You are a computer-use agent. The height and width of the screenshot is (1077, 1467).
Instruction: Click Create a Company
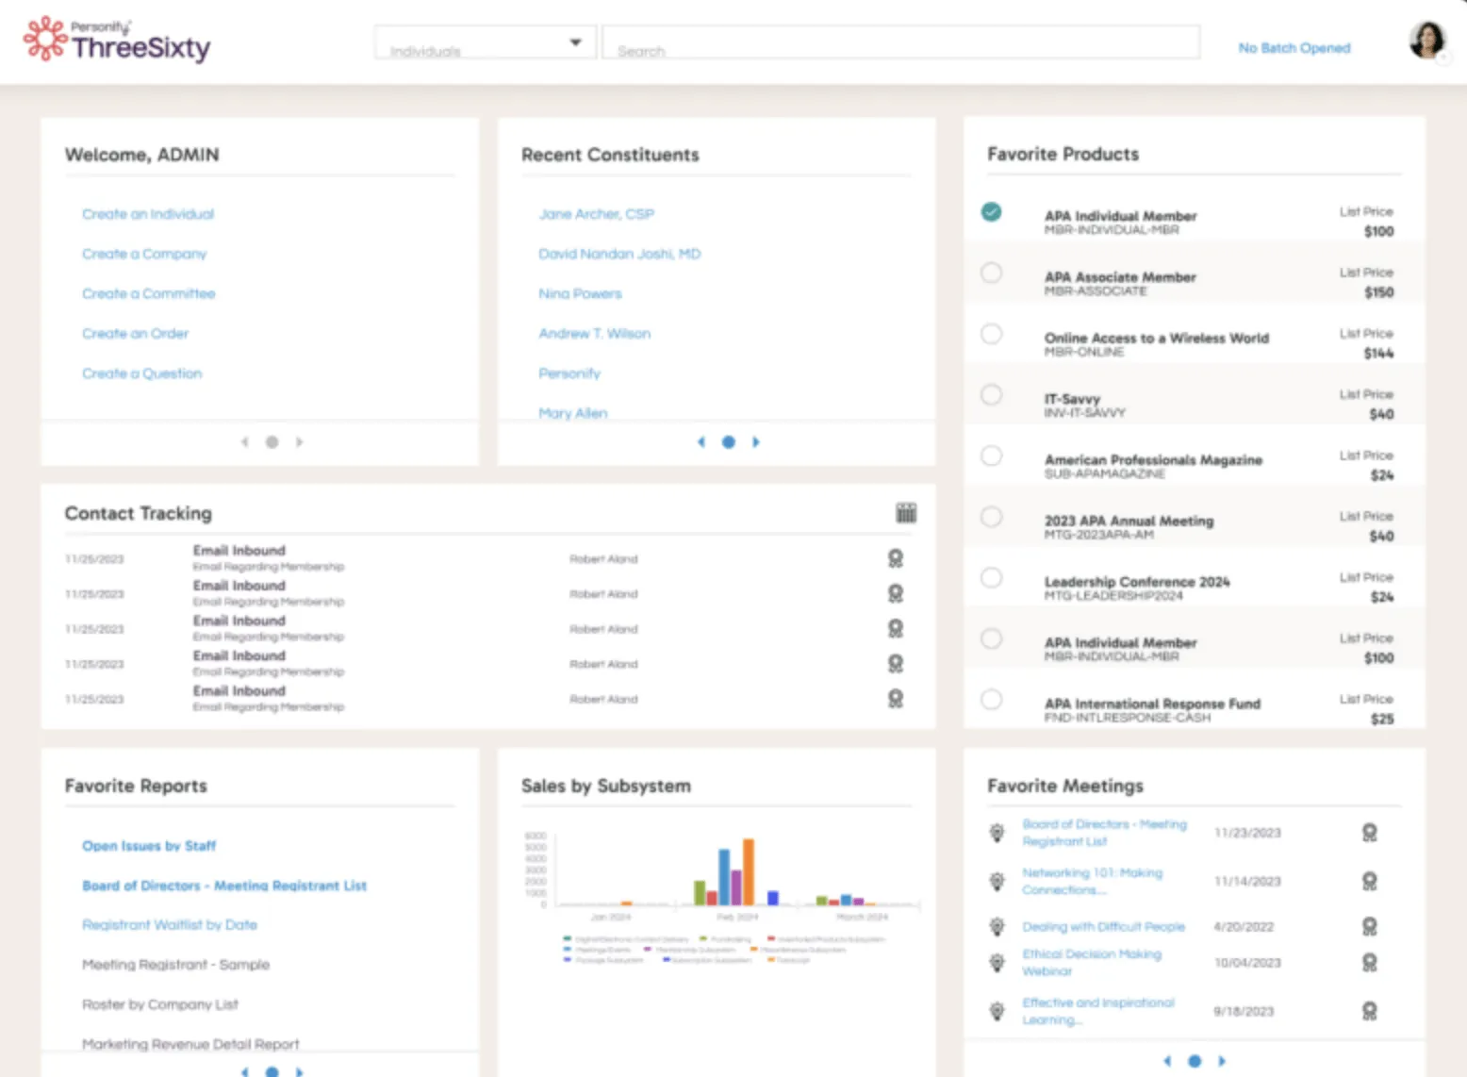coord(144,254)
